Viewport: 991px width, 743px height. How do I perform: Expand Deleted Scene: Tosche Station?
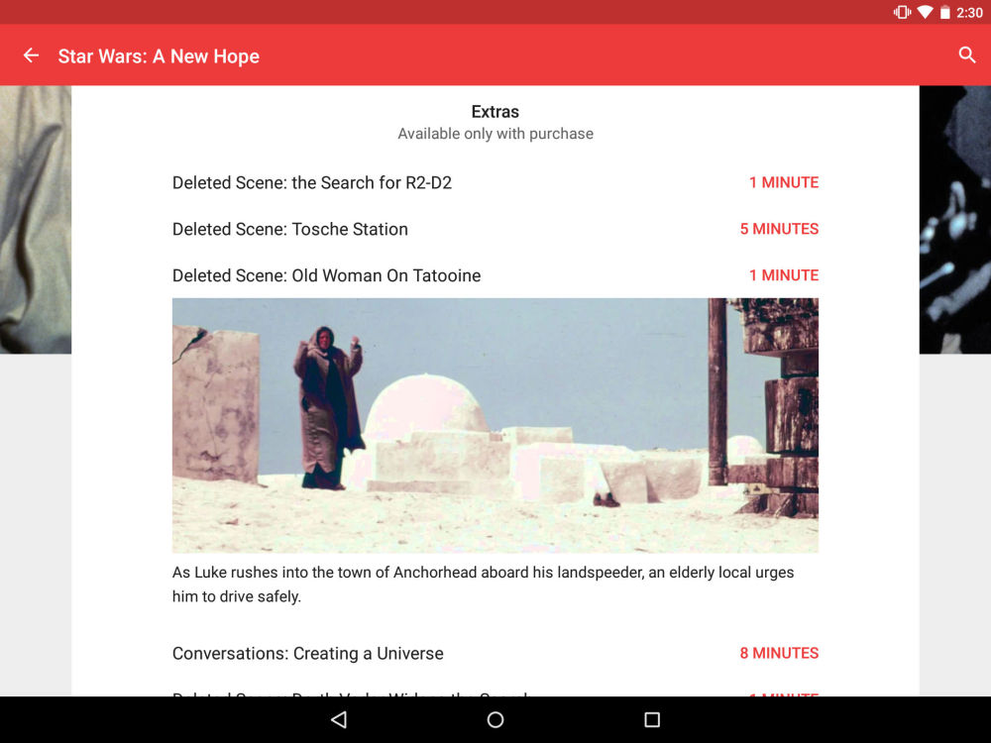coord(290,229)
